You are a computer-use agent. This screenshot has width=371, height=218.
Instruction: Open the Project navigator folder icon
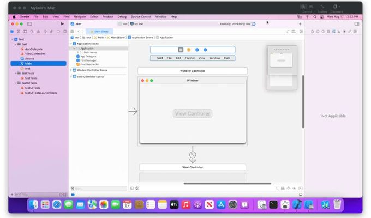coord(12,32)
